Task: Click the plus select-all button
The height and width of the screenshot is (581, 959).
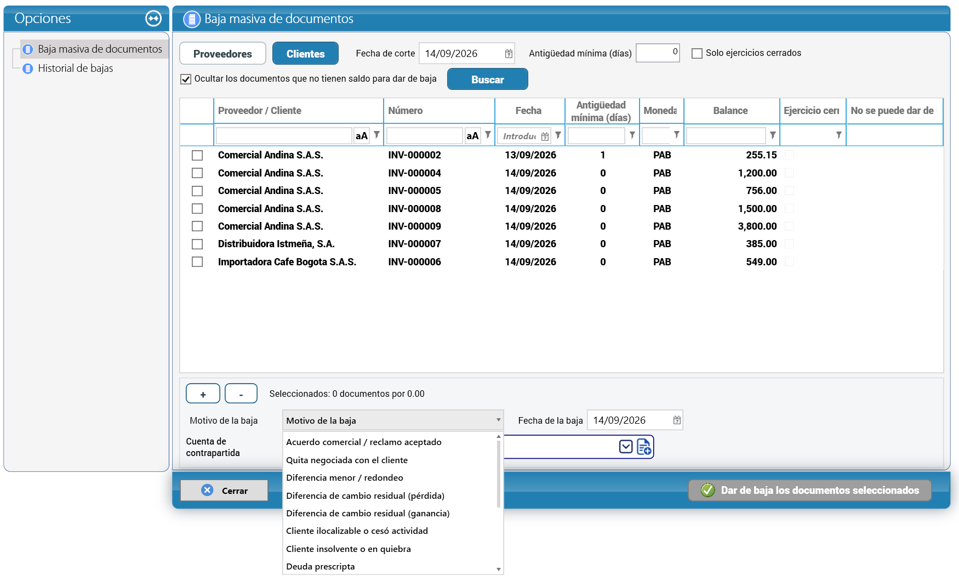Action: click(203, 394)
